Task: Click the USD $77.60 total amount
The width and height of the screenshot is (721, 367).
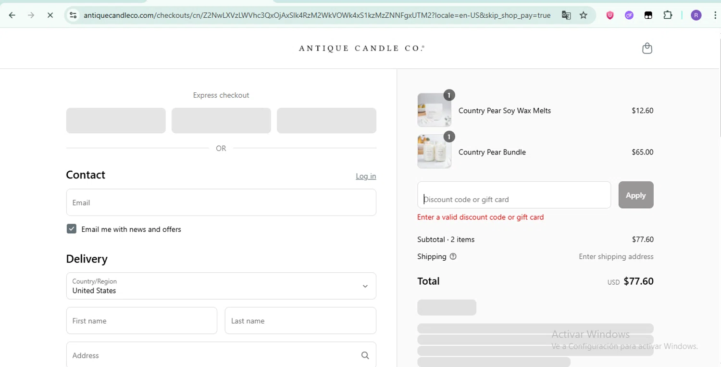Action: coord(631,281)
